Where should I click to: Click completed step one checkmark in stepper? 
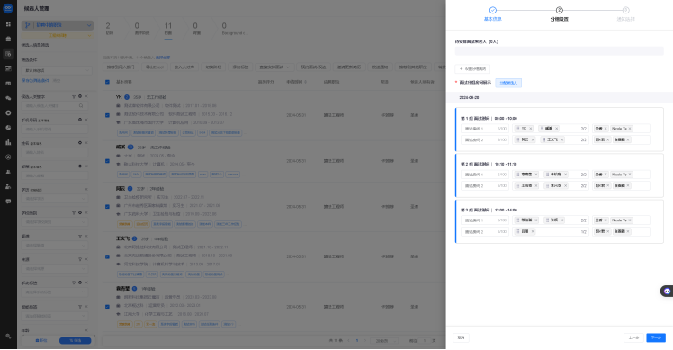493,10
